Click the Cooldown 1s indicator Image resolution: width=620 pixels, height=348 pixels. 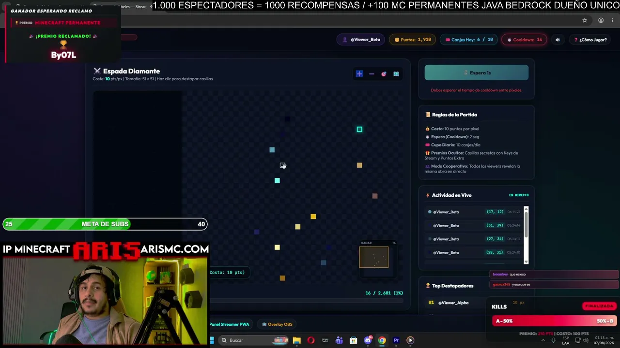524,40
